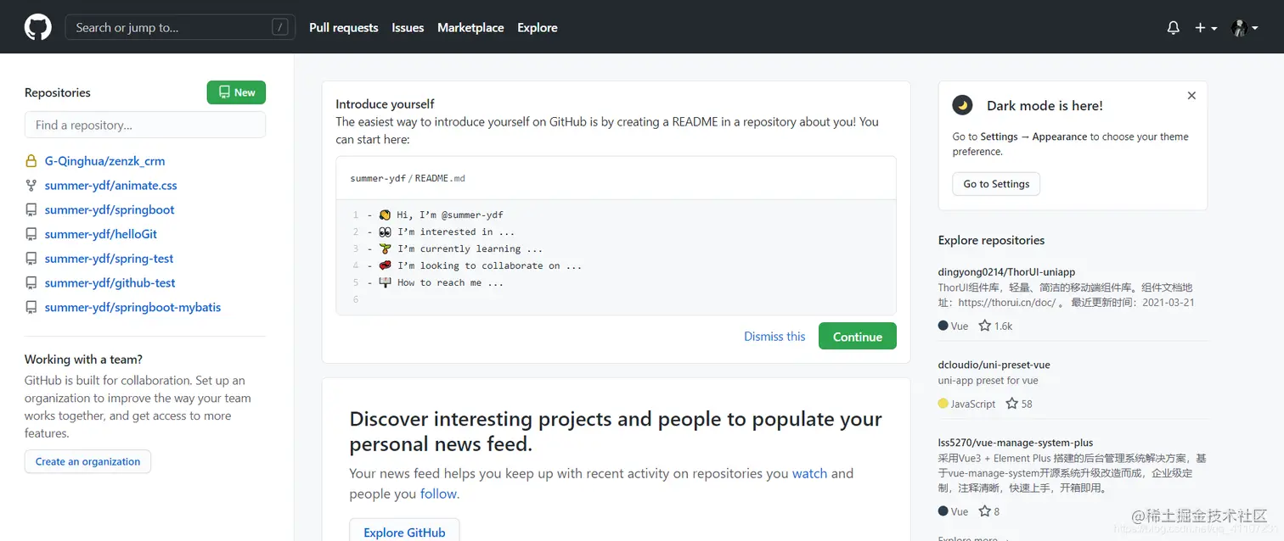Click the repo icon beside spring-test
This screenshot has height=541, width=1284.
coord(31,259)
